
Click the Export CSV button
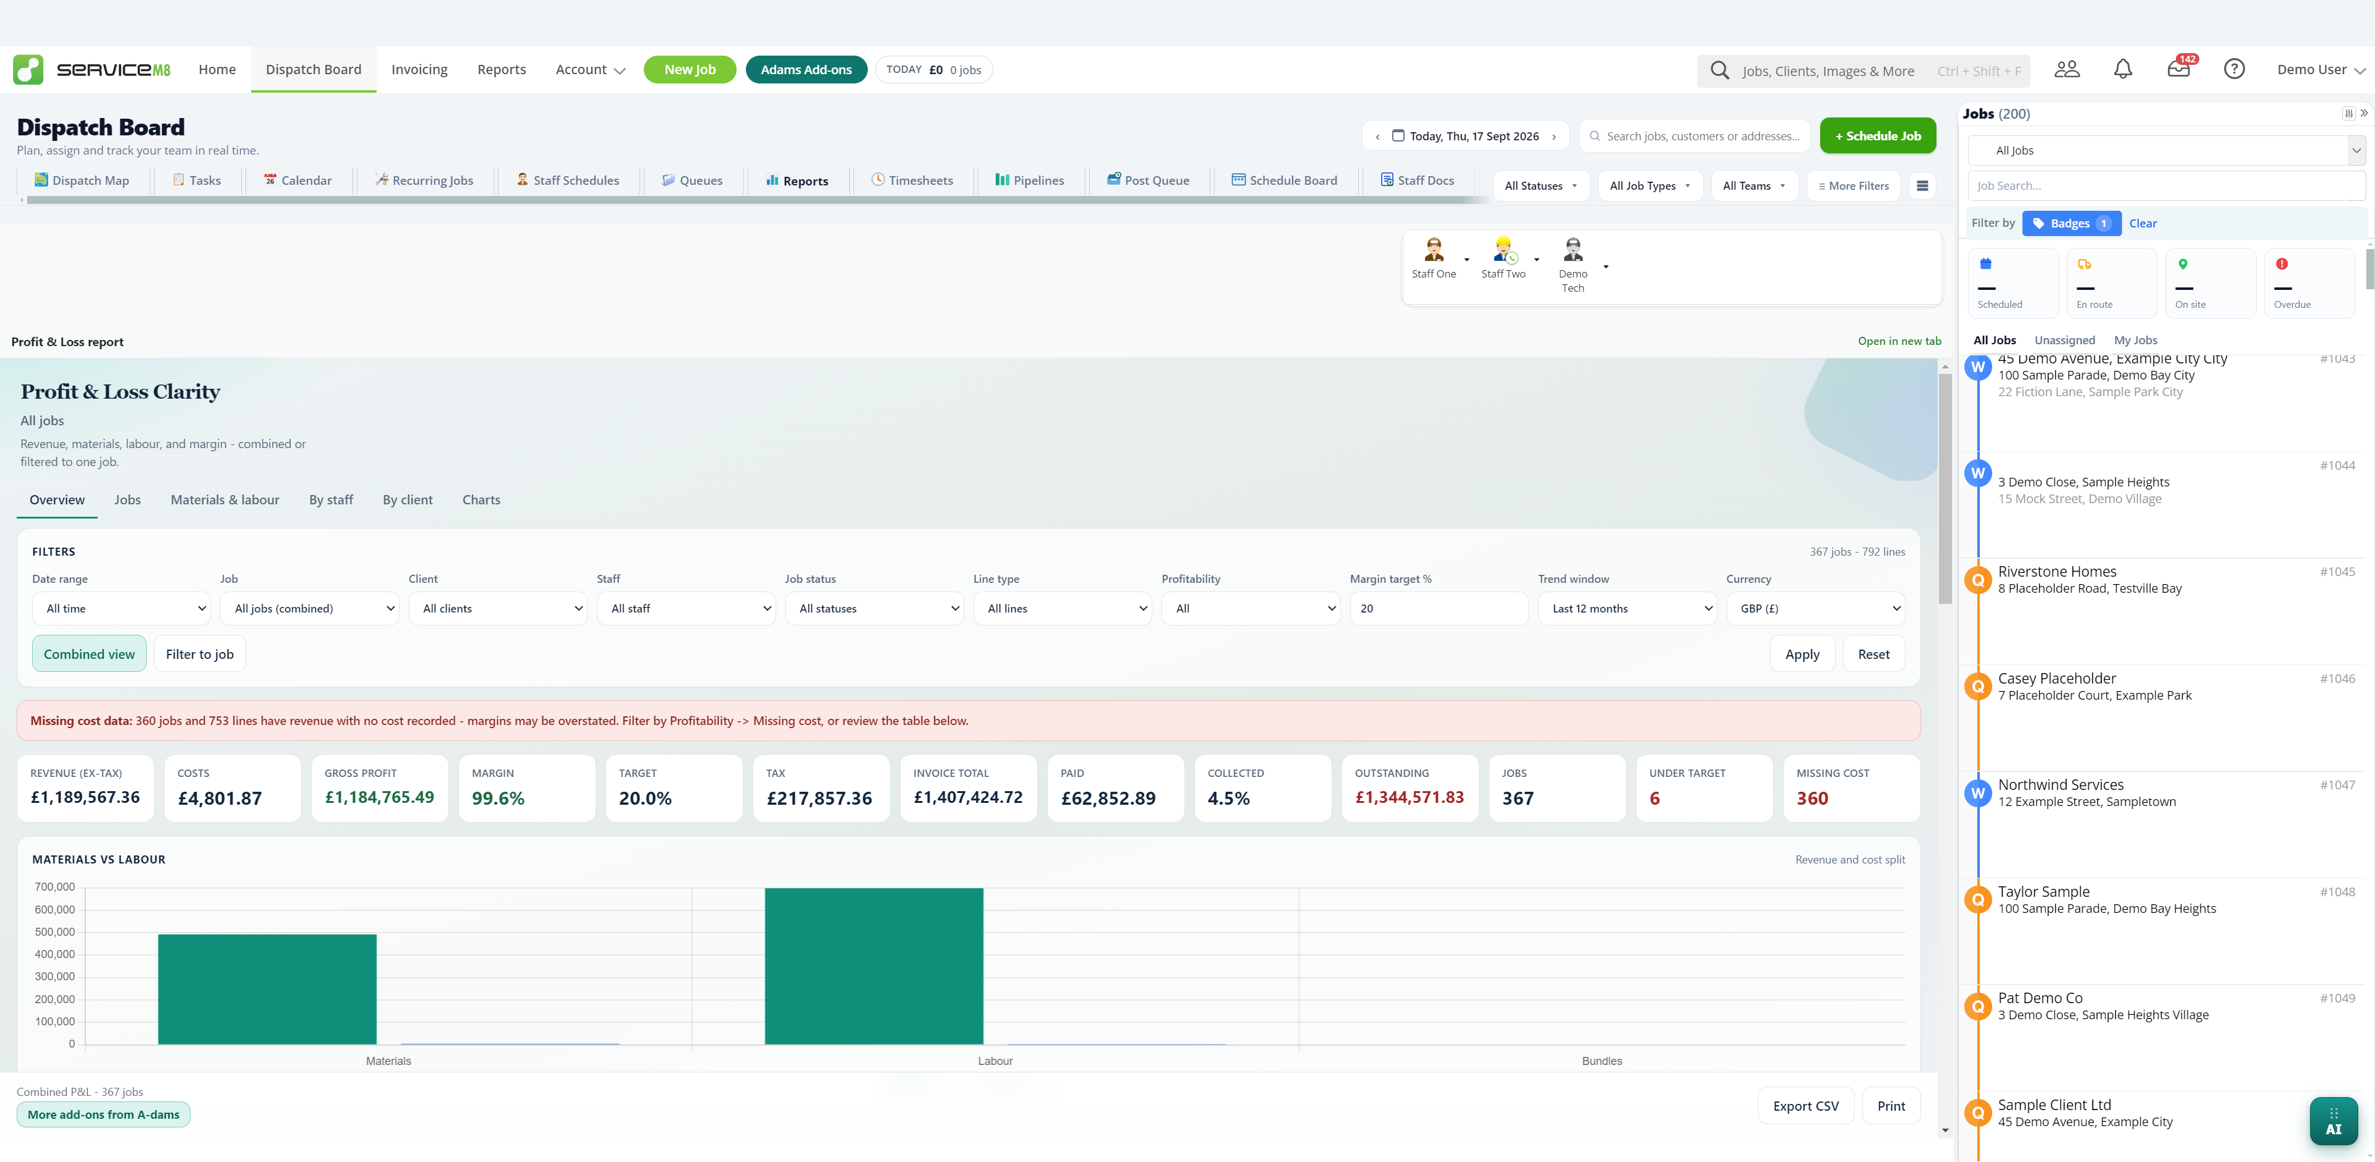[1805, 1106]
